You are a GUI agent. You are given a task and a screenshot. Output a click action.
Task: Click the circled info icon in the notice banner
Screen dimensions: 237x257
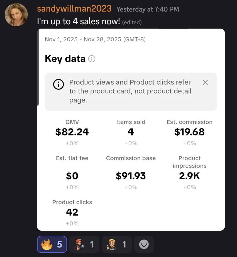[x=58, y=84]
